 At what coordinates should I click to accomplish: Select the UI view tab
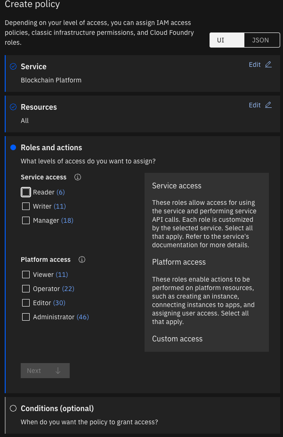pos(227,40)
